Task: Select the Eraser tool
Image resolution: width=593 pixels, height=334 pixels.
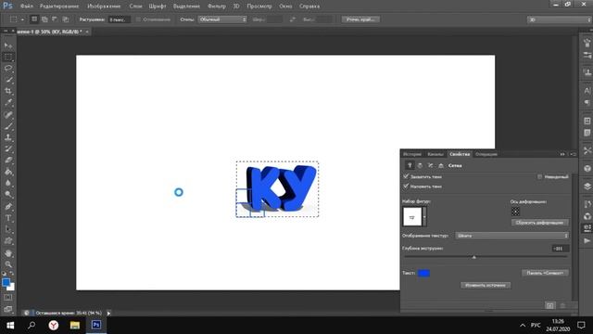Action: [x=8, y=161]
